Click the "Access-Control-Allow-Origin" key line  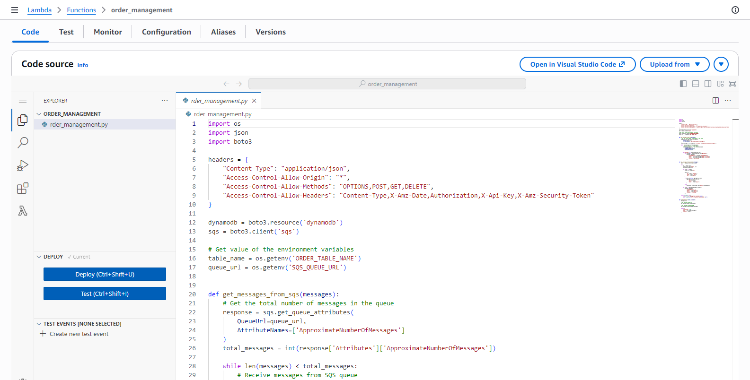point(286,178)
